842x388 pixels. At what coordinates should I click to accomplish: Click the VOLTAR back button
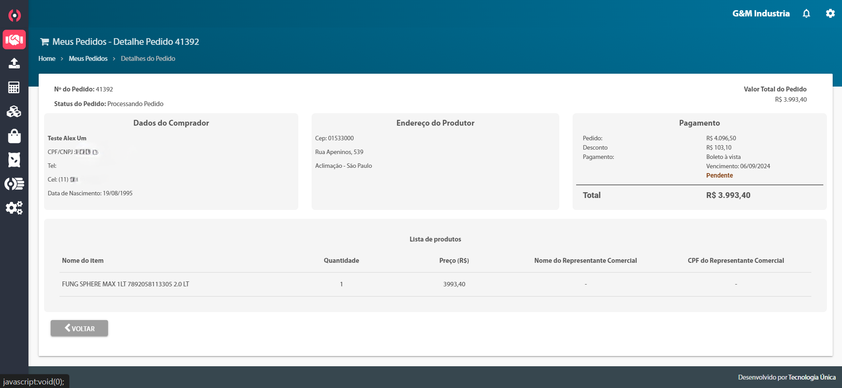(79, 328)
